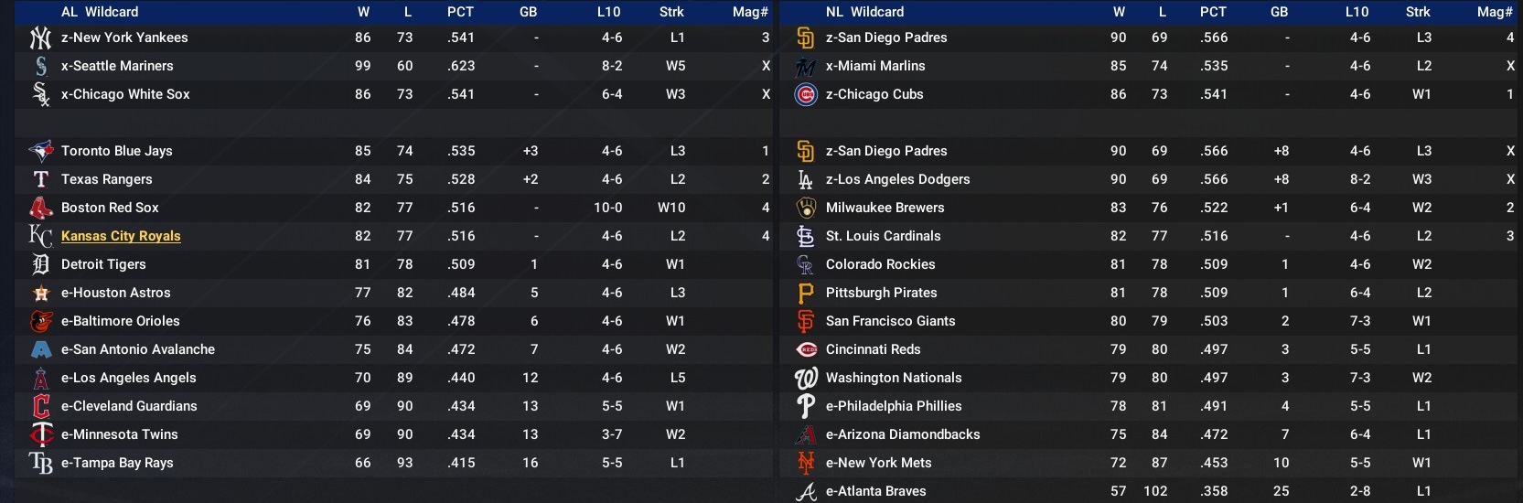
Task: Click the Milwaukee Brewers logo icon
Action: click(x=805, y=208)
